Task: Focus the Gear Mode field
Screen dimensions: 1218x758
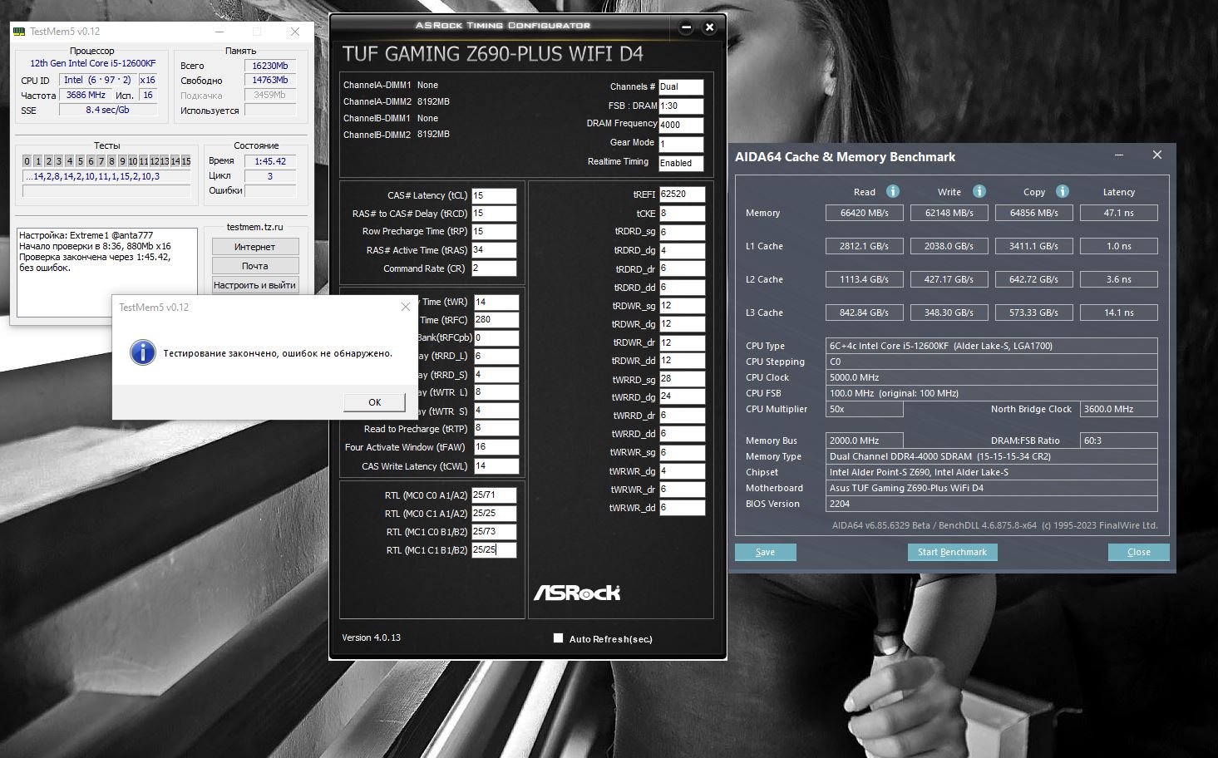Action: pyautogui.click(x=681, y=144)
